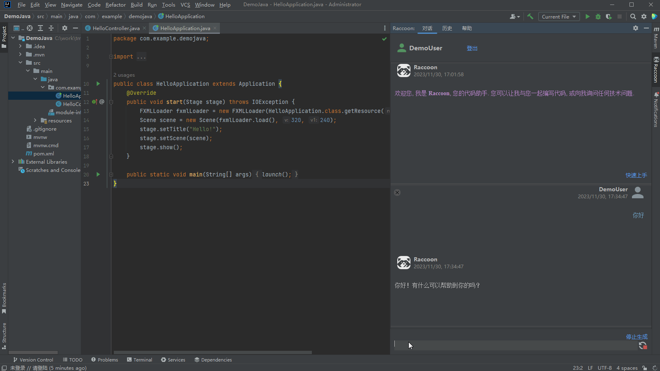The height and width of the screenshot is (371, 660).
Task: Open the Terminal tool window button
Action: 139,360
